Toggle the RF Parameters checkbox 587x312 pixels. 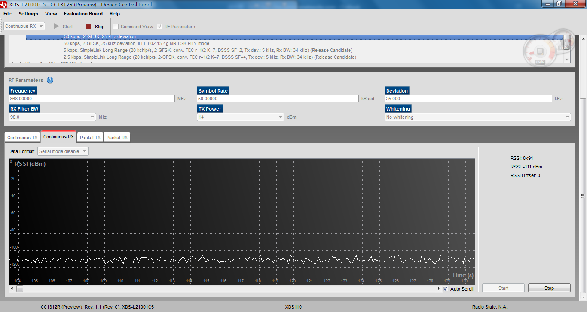(x=160, y=26)
